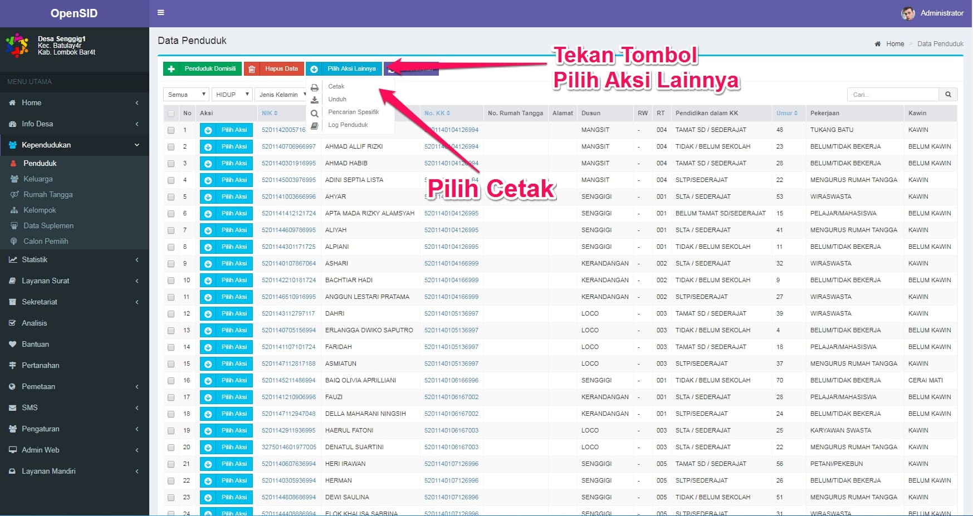Collapse the Kependudukan sidebar menu
973x516 pixels.
[x=75, y=145]
